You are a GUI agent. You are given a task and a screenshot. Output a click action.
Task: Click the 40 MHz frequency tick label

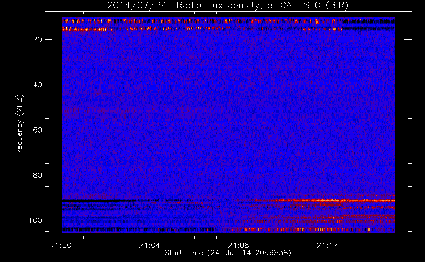38,85
